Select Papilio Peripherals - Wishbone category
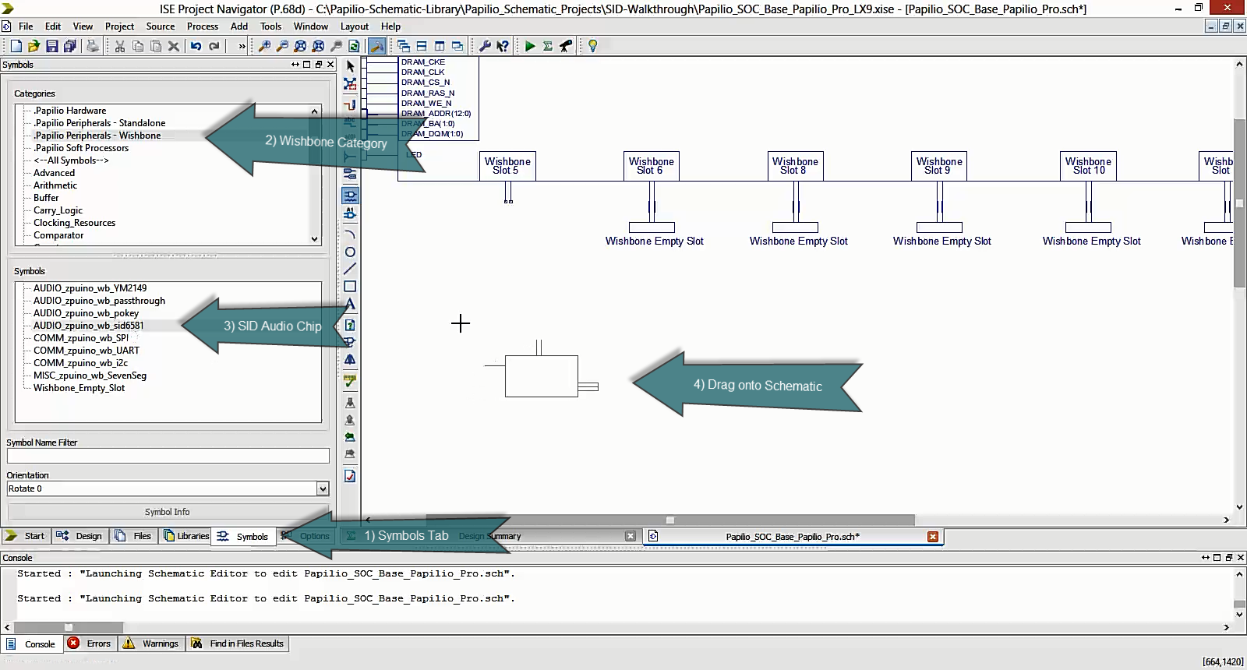 coord(97,136)
